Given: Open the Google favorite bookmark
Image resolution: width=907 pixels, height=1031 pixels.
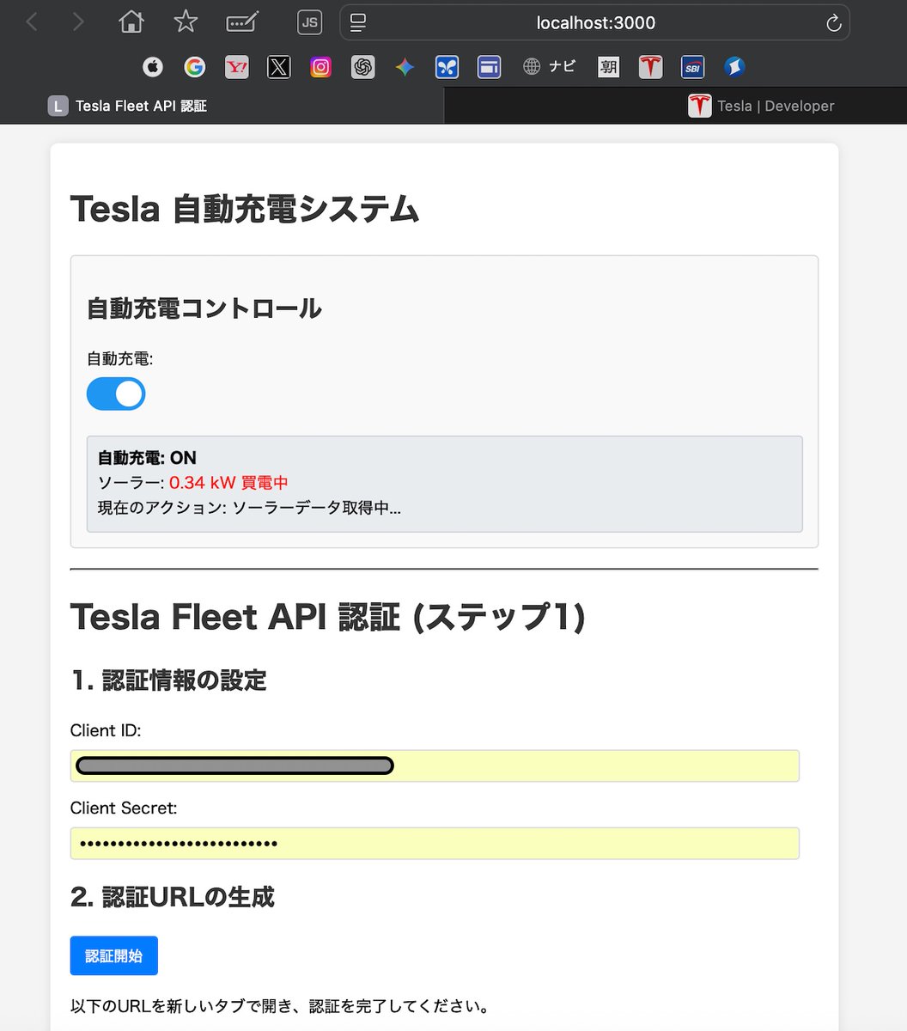Looking at the screenshot, I should (x=195, y=67).
